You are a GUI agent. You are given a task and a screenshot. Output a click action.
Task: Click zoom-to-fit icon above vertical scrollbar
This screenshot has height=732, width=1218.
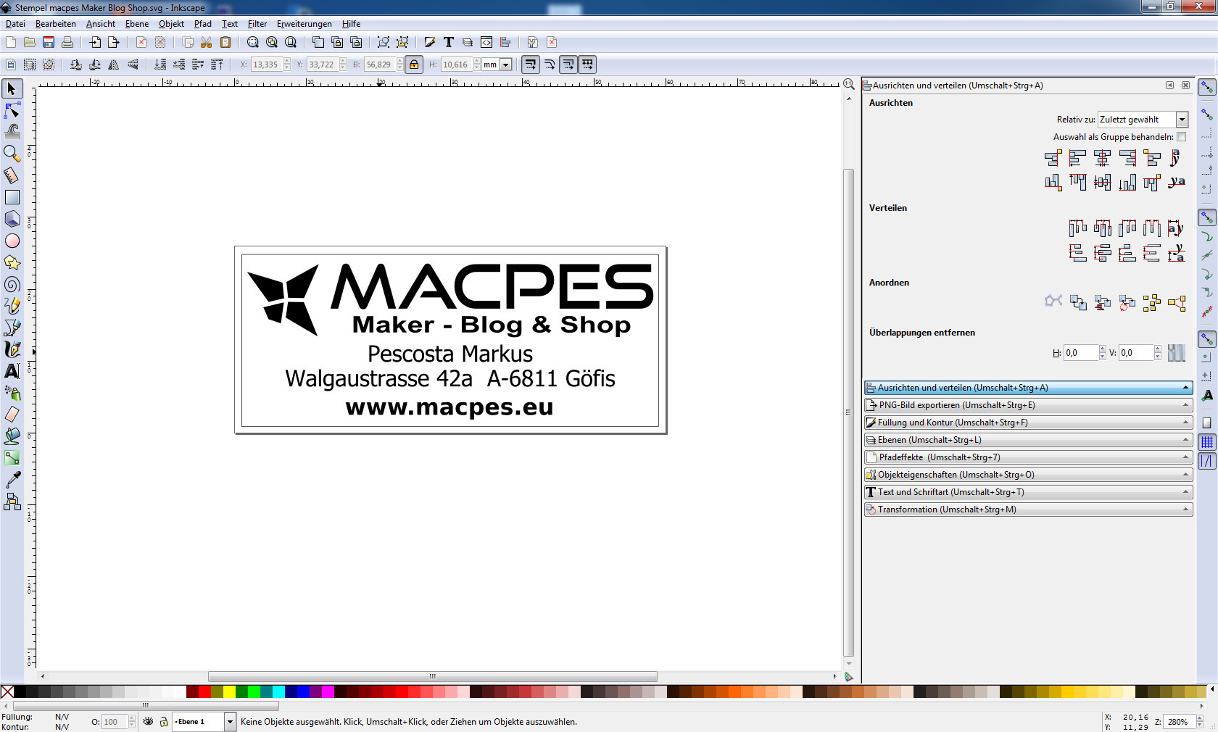click(848, 84)
